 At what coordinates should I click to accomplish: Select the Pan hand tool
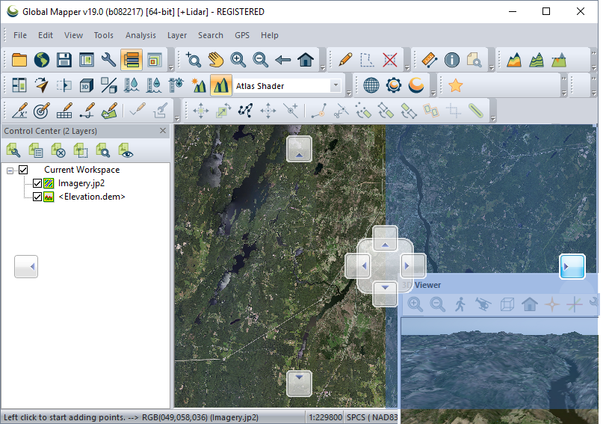[x=216, y=60]
